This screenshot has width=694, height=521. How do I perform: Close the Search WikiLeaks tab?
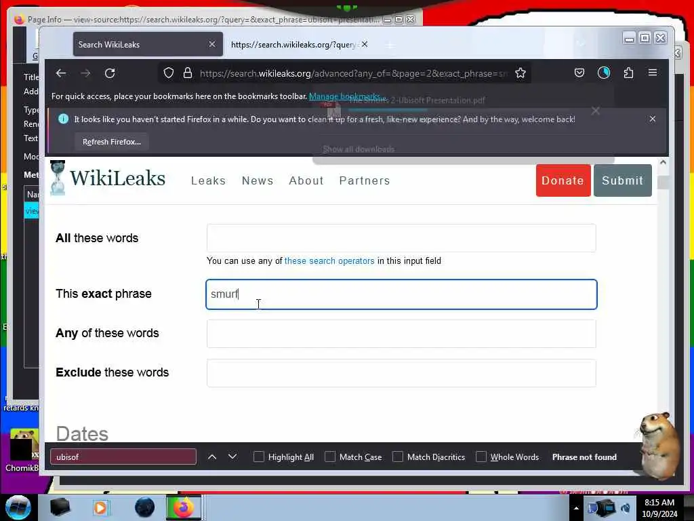click(x=212, y=44)
